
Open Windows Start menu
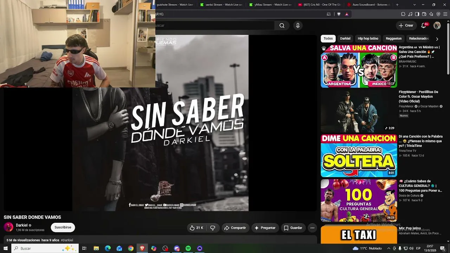point(6,248)
